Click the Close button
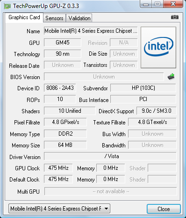This screenshot has height=218, width=186. 164,209
